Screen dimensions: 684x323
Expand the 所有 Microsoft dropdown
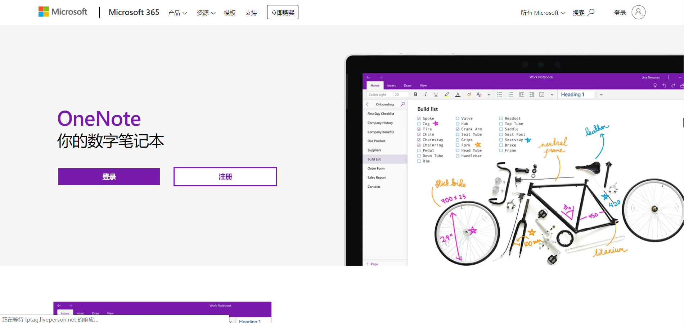(543, 13)
